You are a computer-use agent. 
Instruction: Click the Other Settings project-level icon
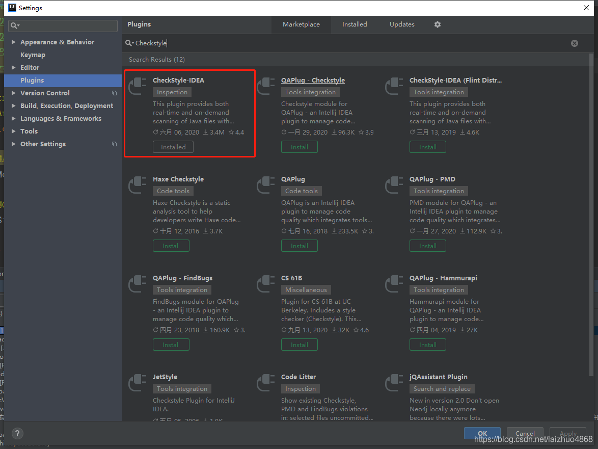point(114,144)
